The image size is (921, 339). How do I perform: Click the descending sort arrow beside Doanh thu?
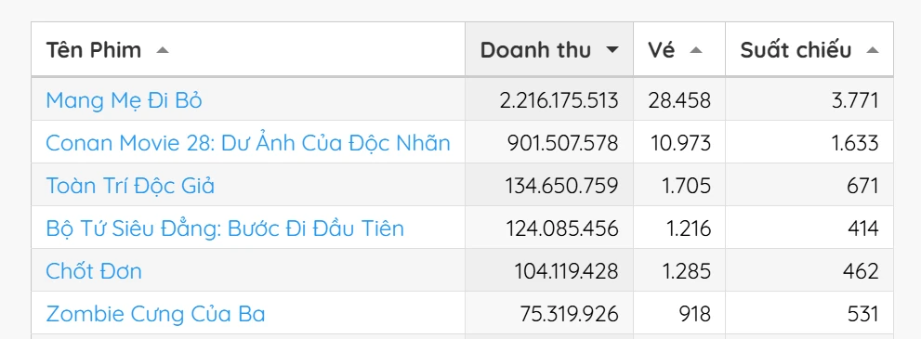612,50
